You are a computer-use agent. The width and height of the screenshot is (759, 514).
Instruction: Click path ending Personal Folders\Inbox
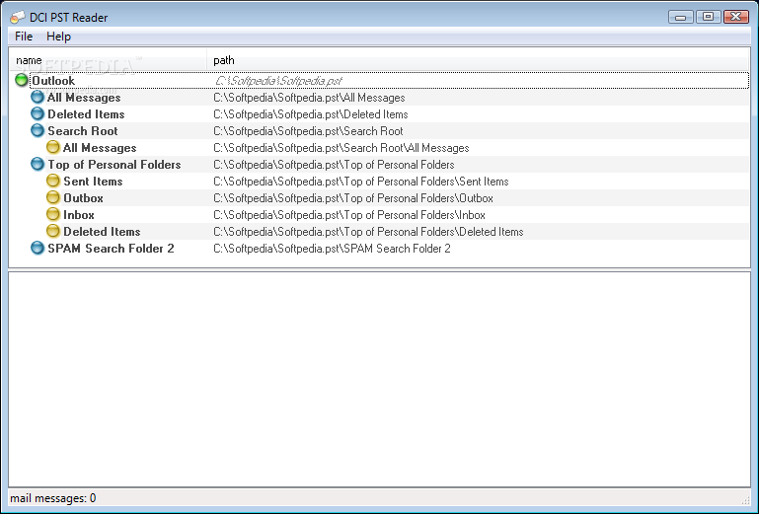click(349, 215)
